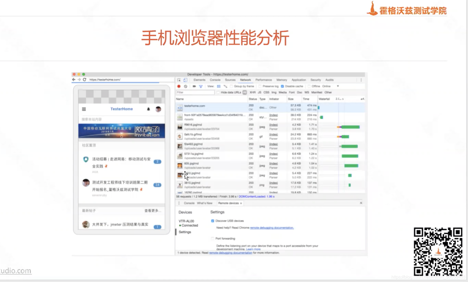The height and width of the screenshot is (282, 468).
Task: Click the thumbnail for 3810.jpg!md
Action: (180, 185)
